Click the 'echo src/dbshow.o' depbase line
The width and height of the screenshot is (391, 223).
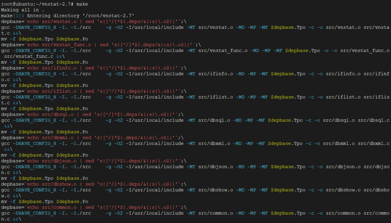coord(94,184)
